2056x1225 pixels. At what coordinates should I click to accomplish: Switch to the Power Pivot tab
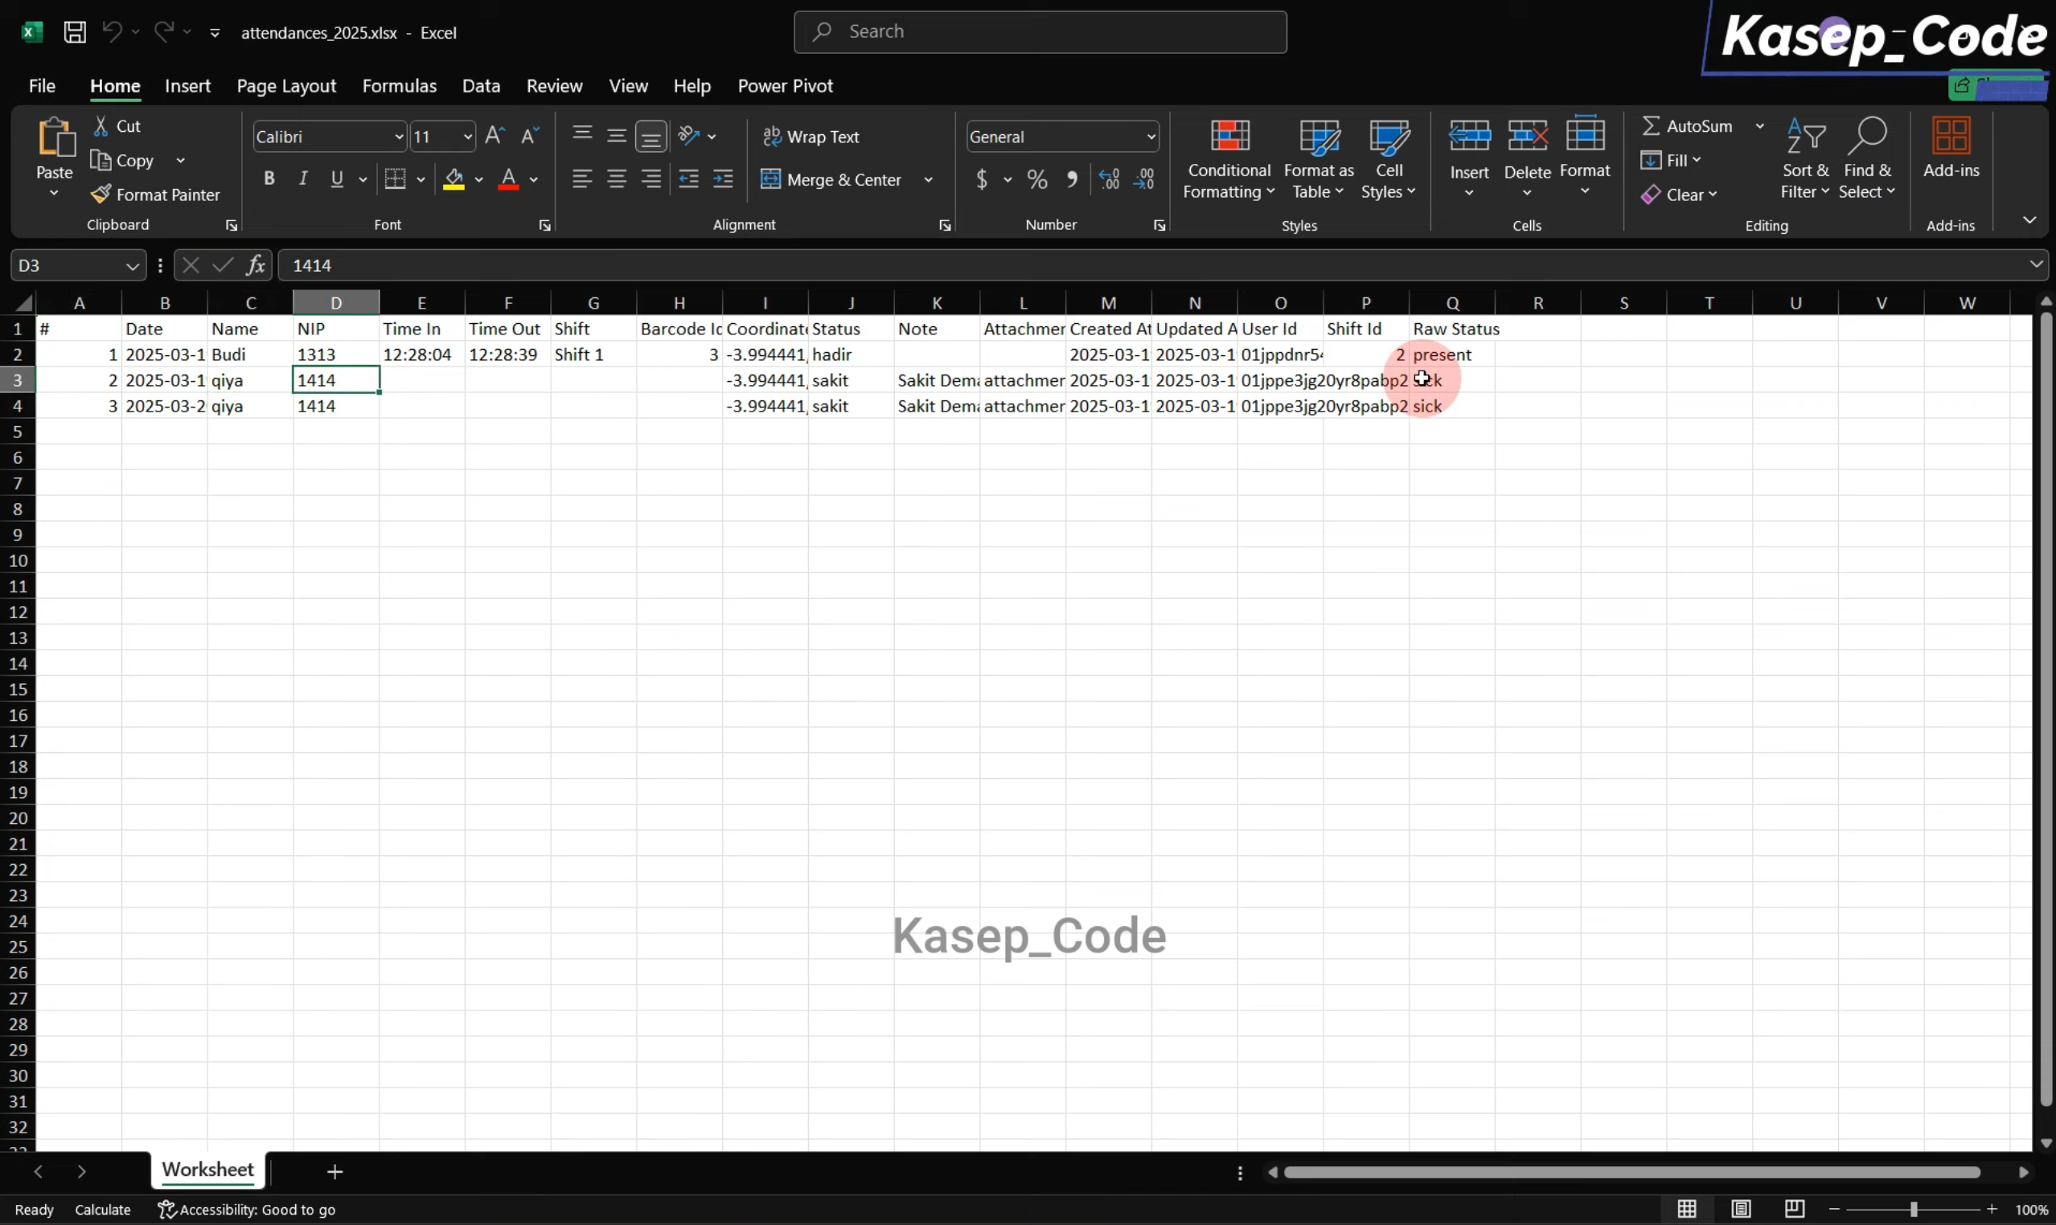pos(785,86)
